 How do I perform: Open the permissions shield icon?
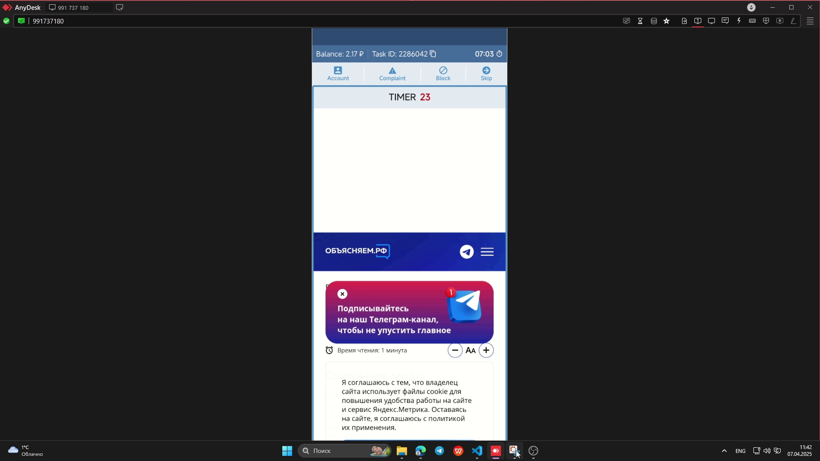(x=766, y=21)
